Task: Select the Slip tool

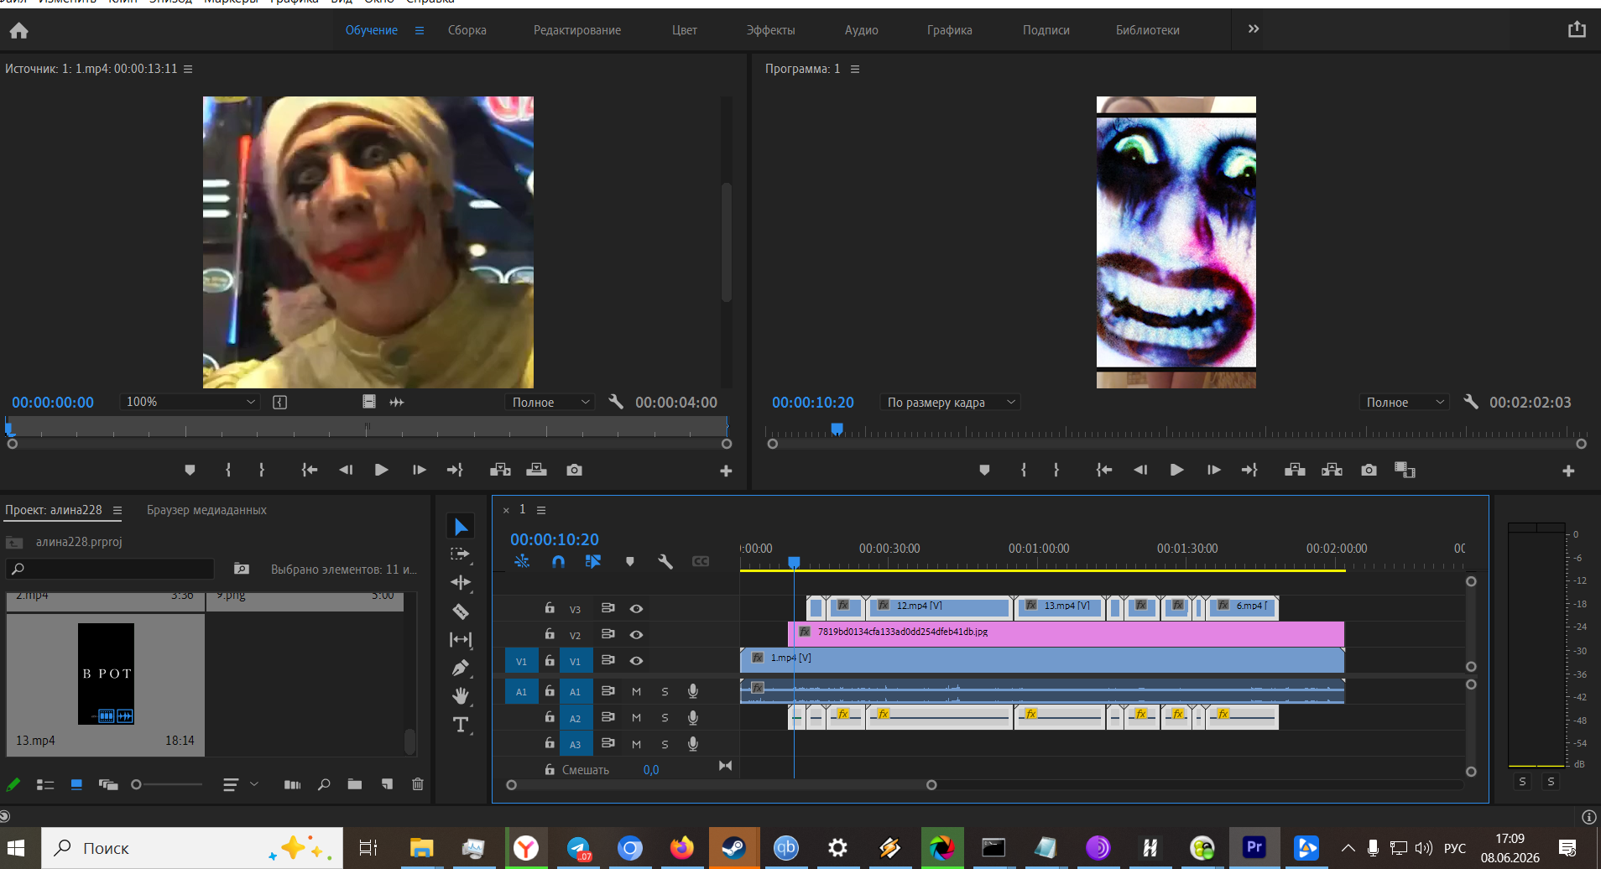Action: 461,639
